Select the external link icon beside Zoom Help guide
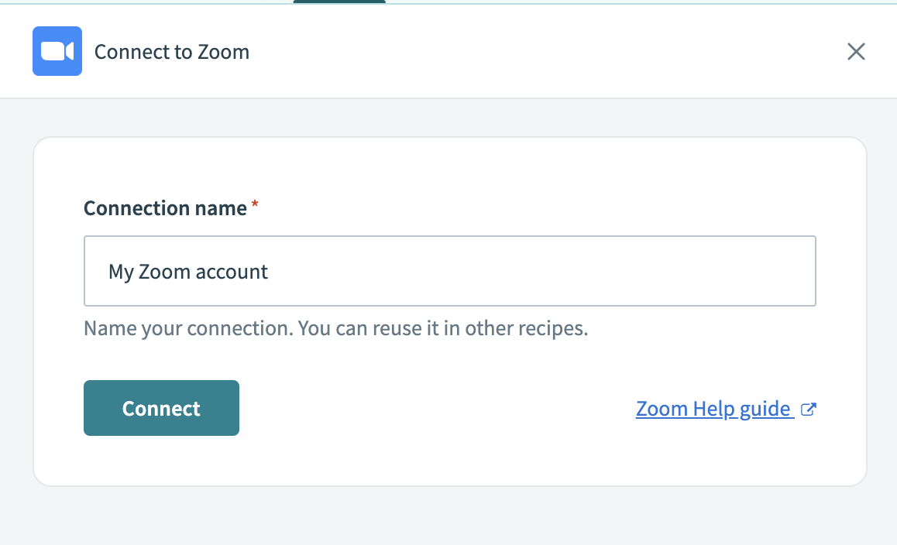 pyautogui.click(x=808, y=408)
